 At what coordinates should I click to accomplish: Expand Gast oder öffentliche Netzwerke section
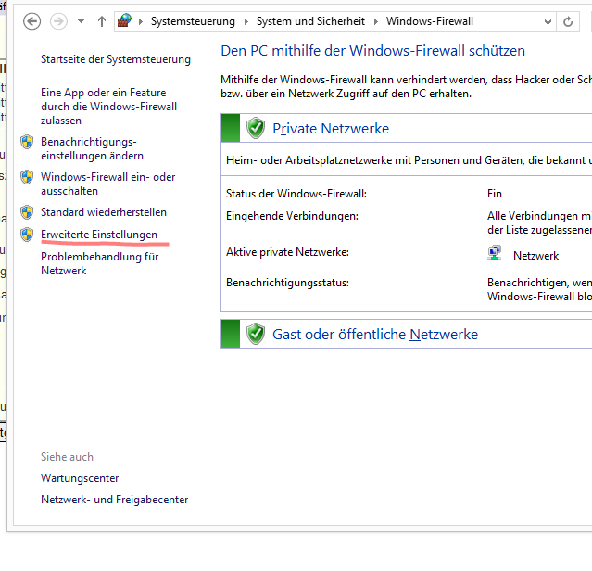(x=375, y=335)
